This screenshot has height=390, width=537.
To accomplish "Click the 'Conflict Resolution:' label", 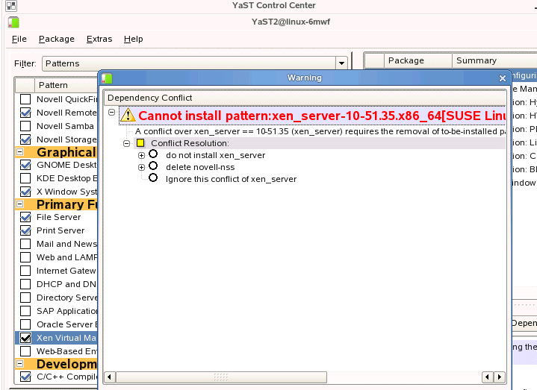I will (190, 143).
